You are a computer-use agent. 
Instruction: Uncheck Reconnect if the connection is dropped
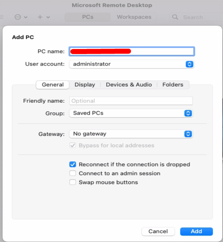[73, 164]
